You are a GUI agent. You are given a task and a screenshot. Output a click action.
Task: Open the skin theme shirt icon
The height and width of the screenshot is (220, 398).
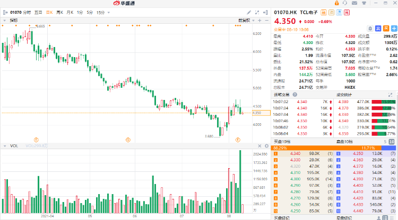click(364, 3)
